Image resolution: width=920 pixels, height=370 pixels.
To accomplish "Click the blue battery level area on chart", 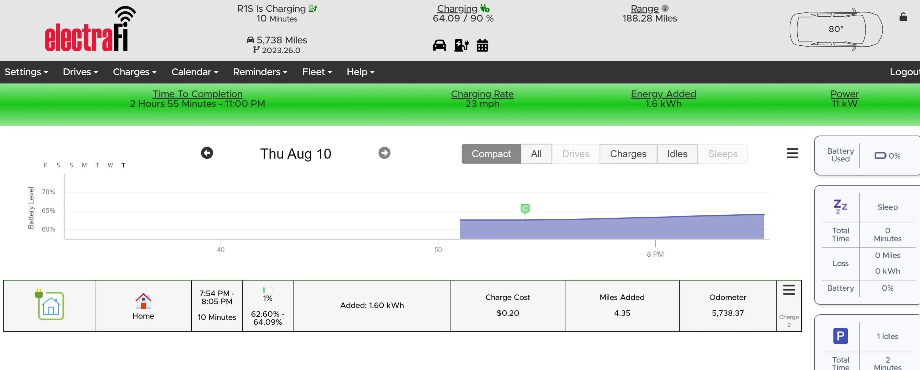I will click(611, 228).
